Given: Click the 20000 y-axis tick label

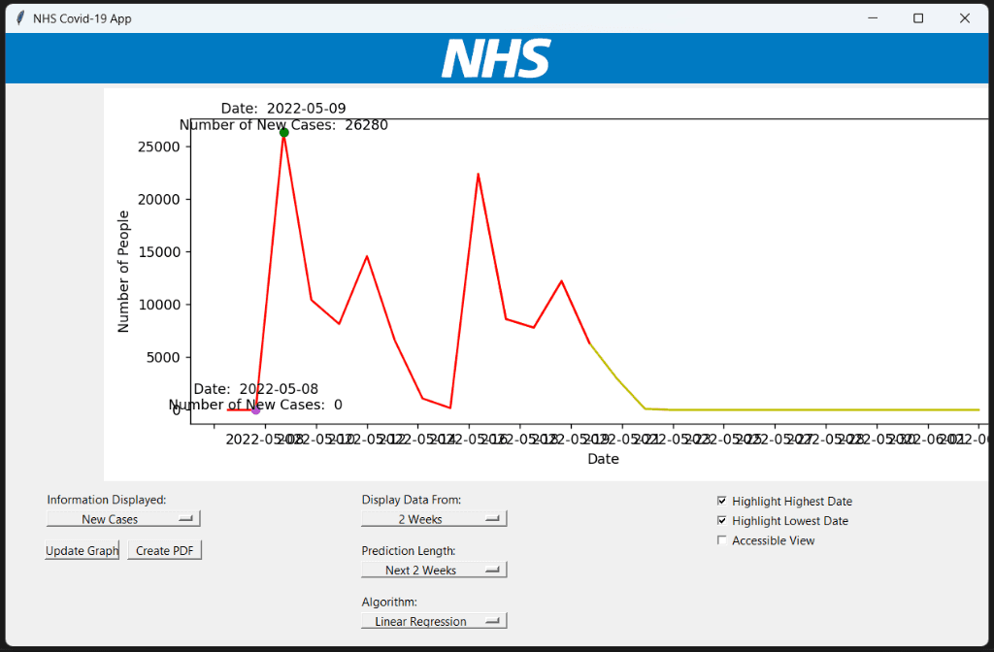Looking at the screenshot, I should (x=158, y=200).
